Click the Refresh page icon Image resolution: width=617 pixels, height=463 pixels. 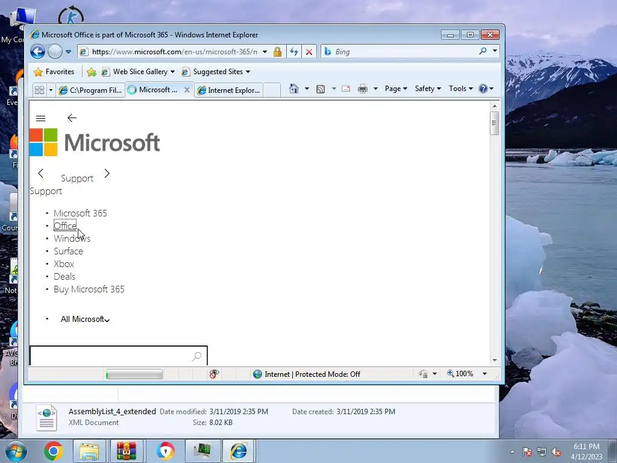click(x=294, y=52)
